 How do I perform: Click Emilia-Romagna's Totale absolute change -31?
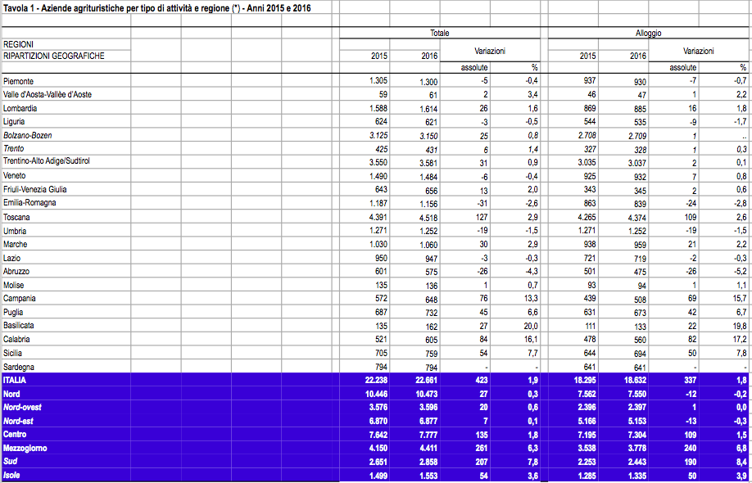[x=482, y=203]
